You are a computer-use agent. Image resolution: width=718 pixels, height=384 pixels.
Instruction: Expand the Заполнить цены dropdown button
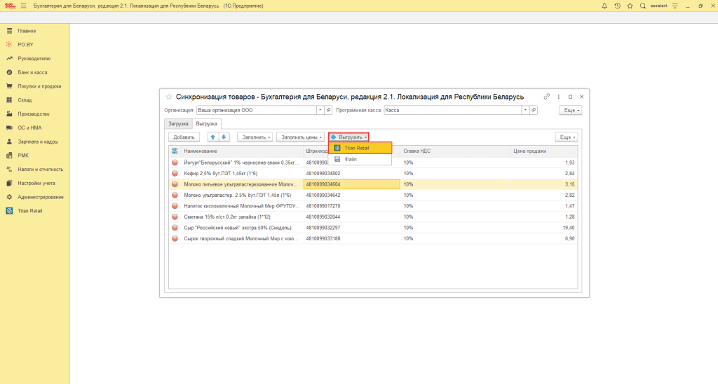(300, 137)
